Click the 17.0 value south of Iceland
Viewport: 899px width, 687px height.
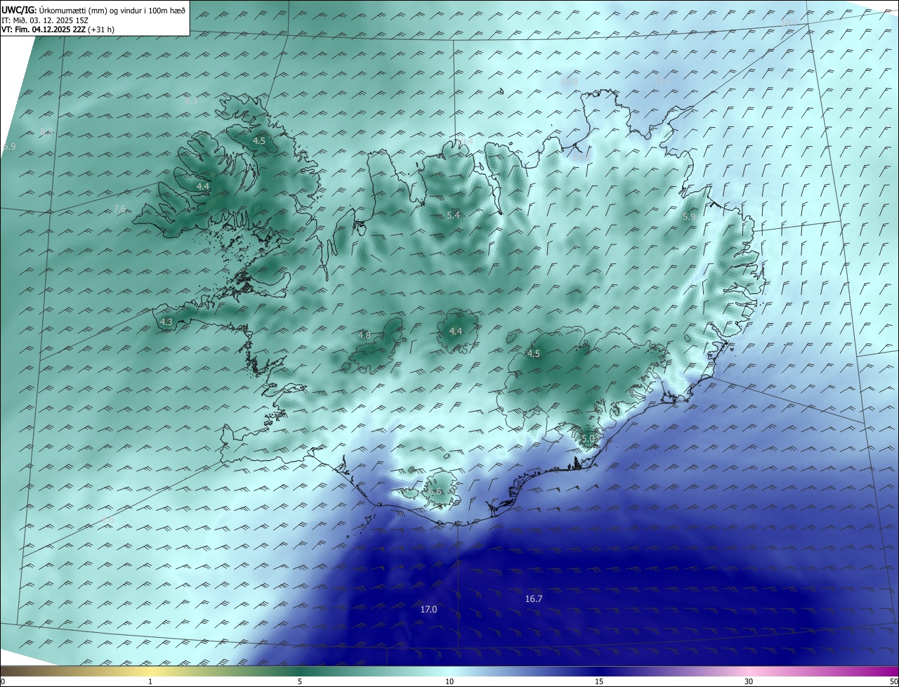[428, 609]
